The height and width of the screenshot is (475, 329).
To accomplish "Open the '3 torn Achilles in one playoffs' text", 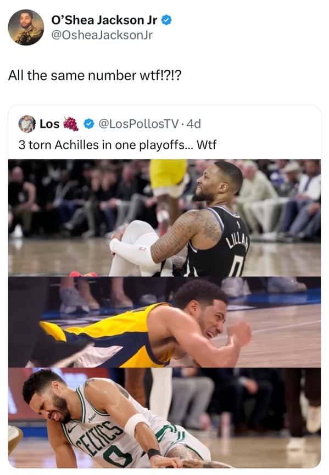I will 117,145.
